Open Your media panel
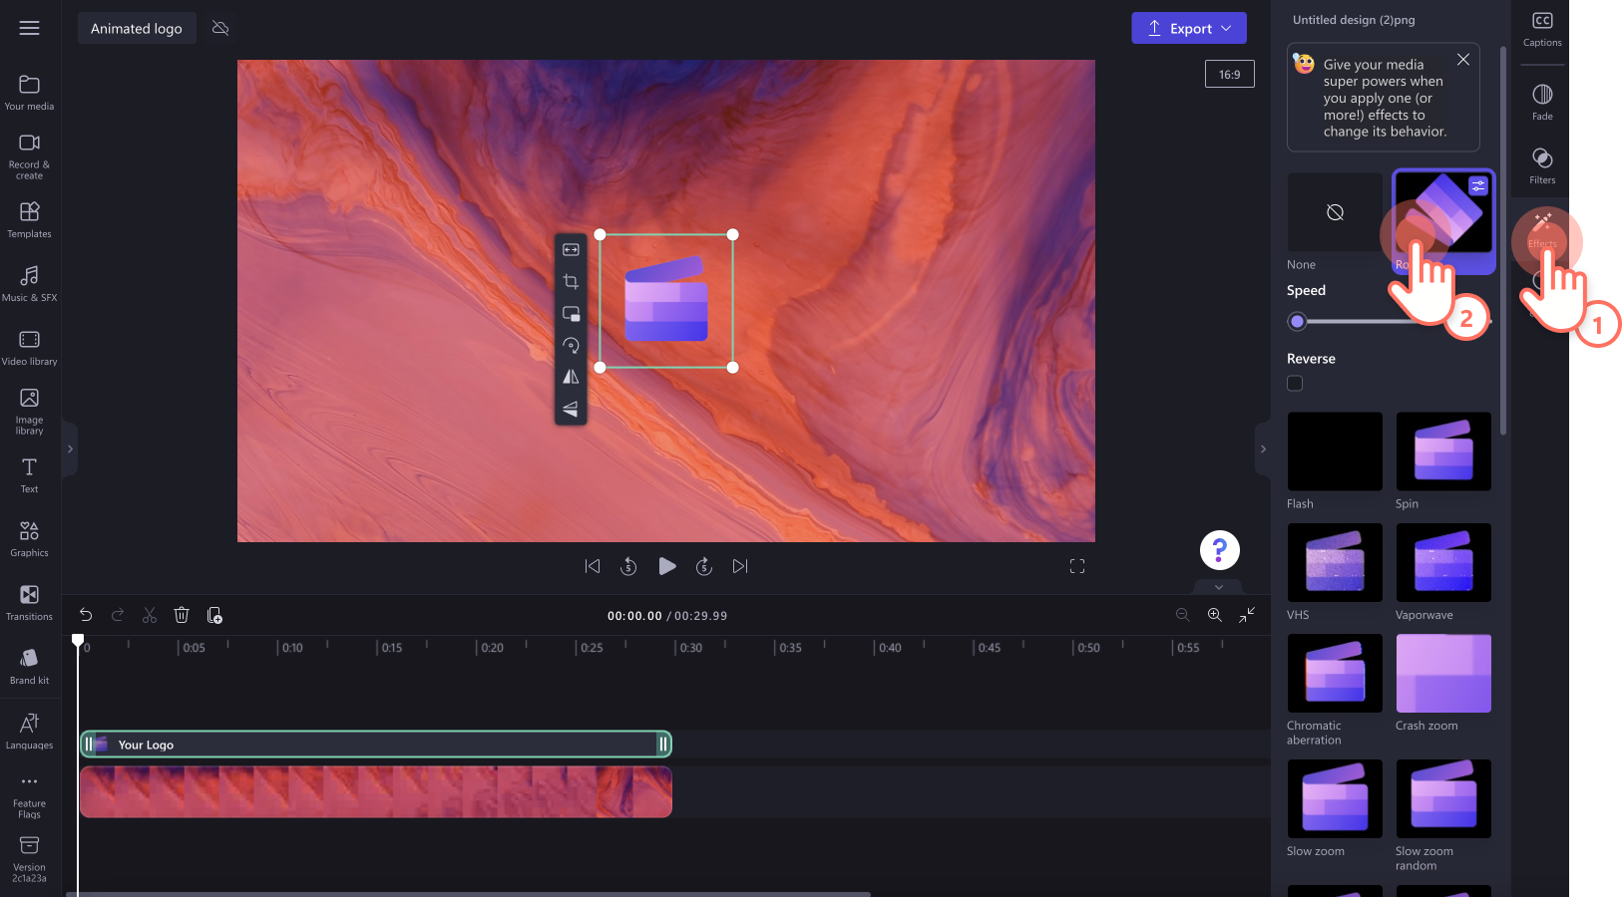 coord(30,93)
